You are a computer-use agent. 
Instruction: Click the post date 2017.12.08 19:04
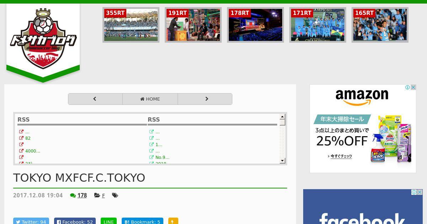coord(38,195)
